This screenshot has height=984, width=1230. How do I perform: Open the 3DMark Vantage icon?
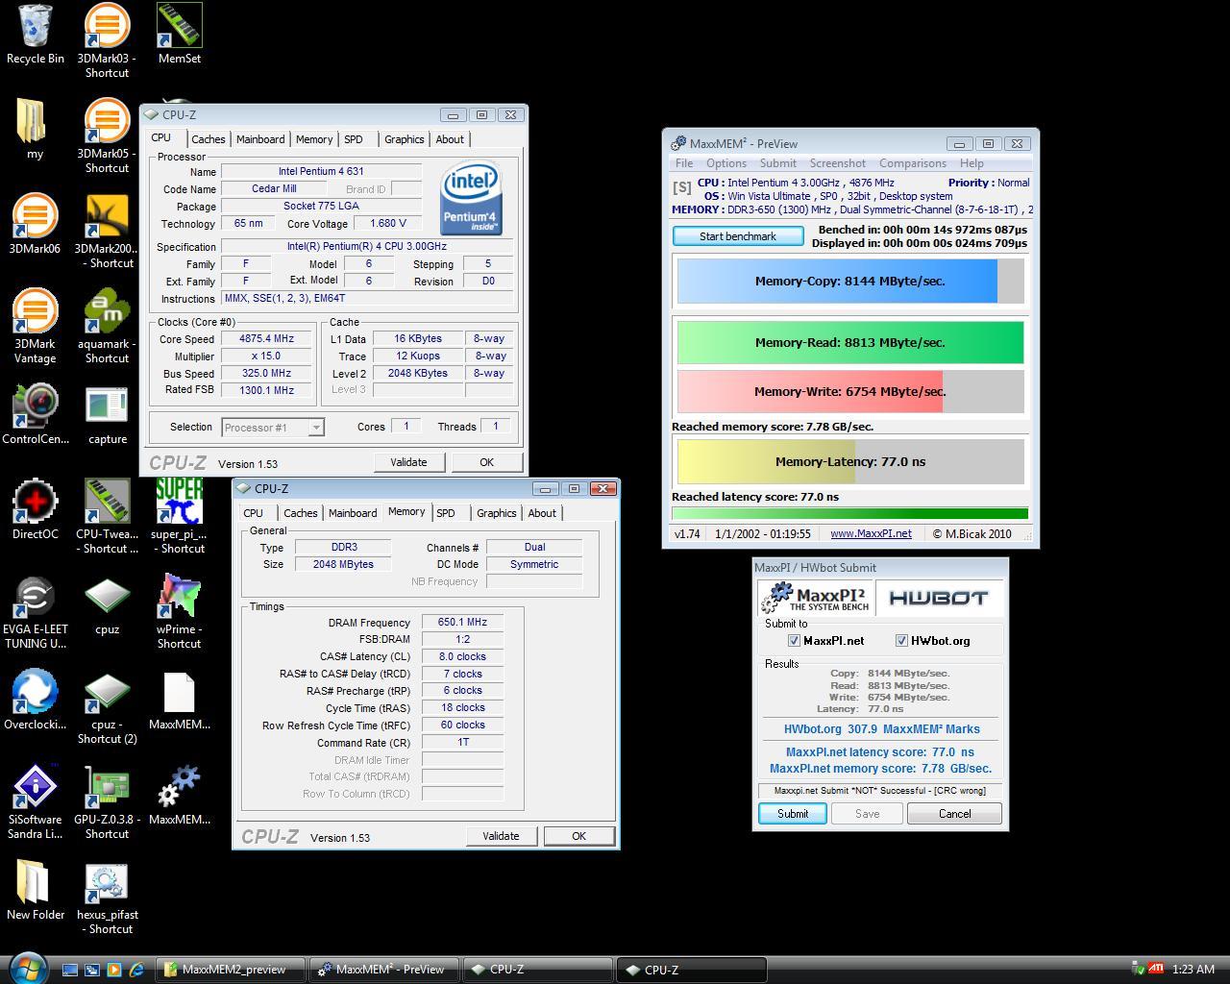pyautogui.click(x=35, y=326)
